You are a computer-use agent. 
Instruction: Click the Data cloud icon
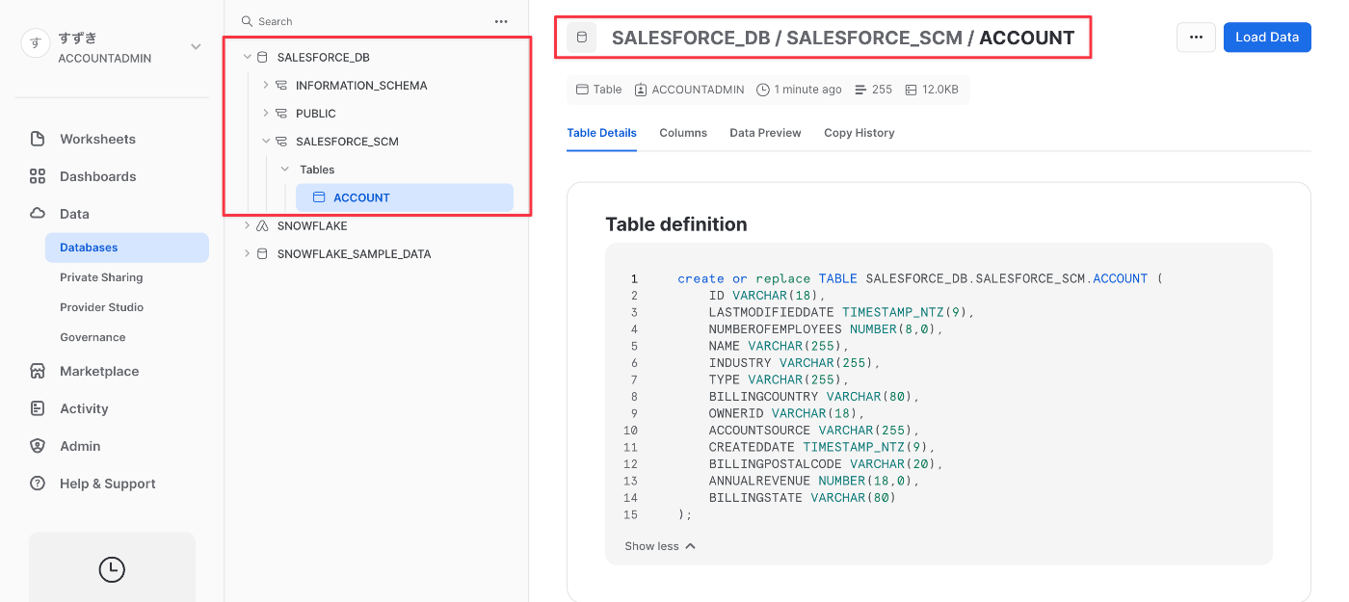(38, 214)
